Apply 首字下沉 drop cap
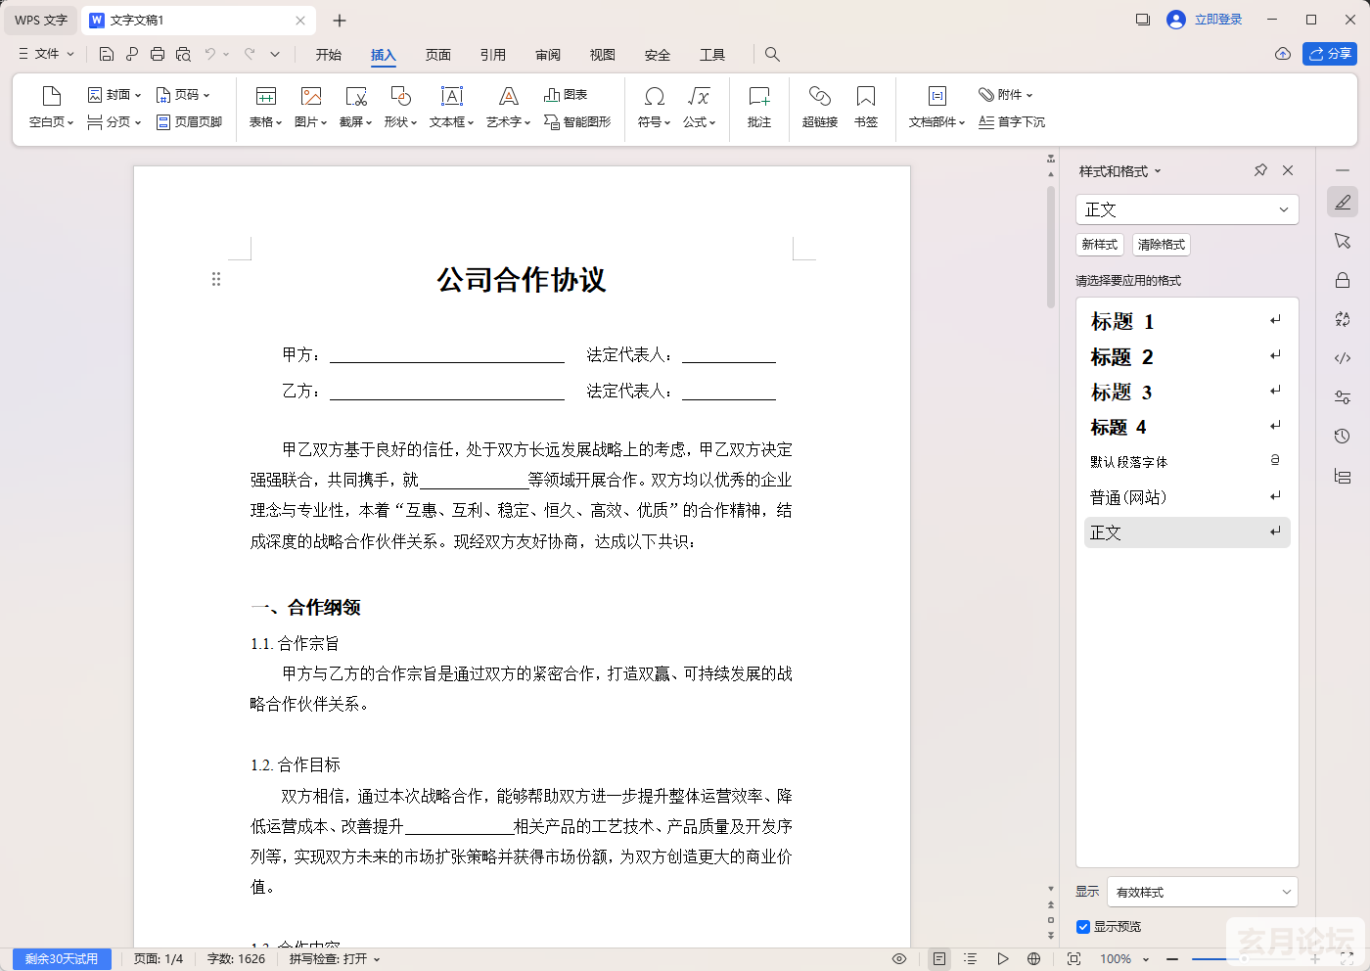1370x971 pixels. point(1012,122)
